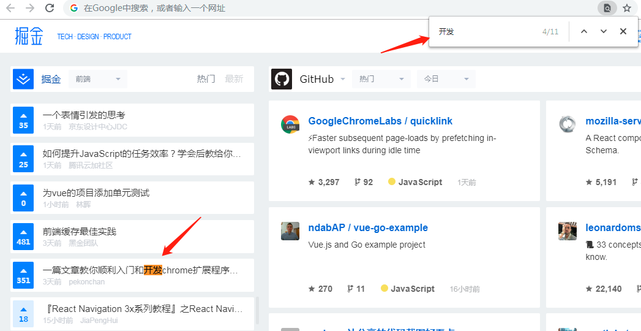Open the leonardoms repository link
Image resolution: width=641 pixels, height=331 pixels.
(613, 227)
